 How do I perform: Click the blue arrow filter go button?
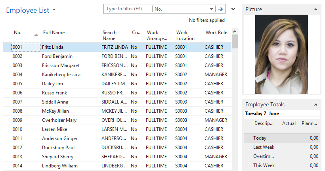pos(220,9)
